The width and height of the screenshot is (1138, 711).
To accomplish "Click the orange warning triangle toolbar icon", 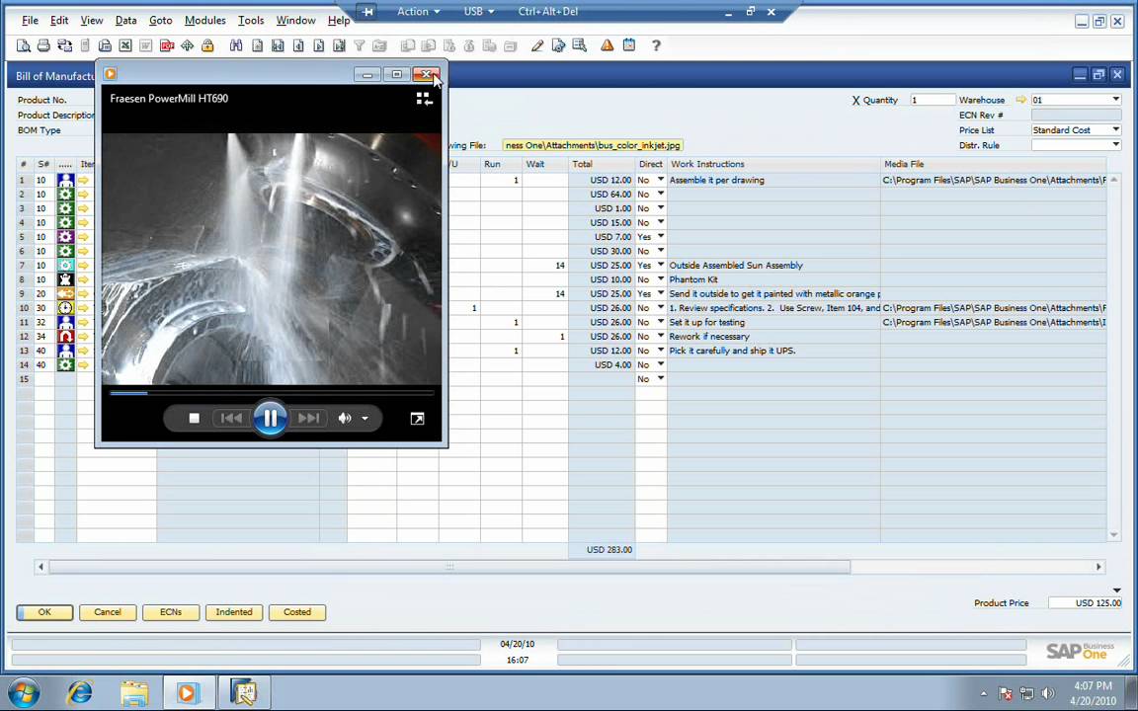I will (x=607, y=45).
